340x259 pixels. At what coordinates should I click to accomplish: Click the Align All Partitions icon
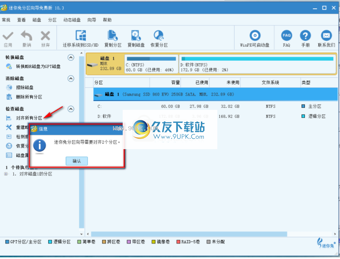pos(9,118)
